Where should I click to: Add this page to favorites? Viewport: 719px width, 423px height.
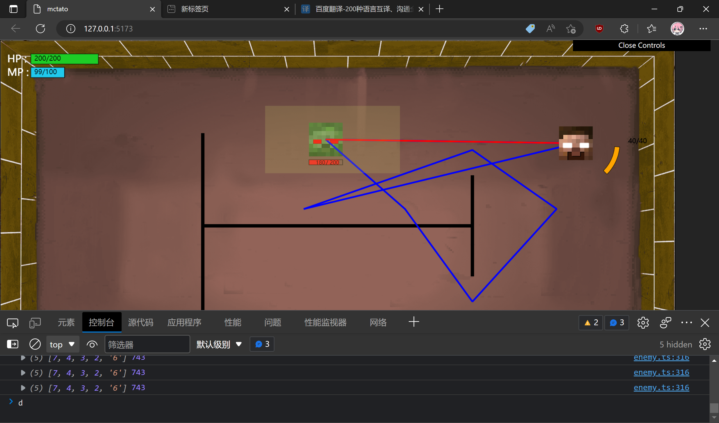pyautogui.click(x=571, y=29)
